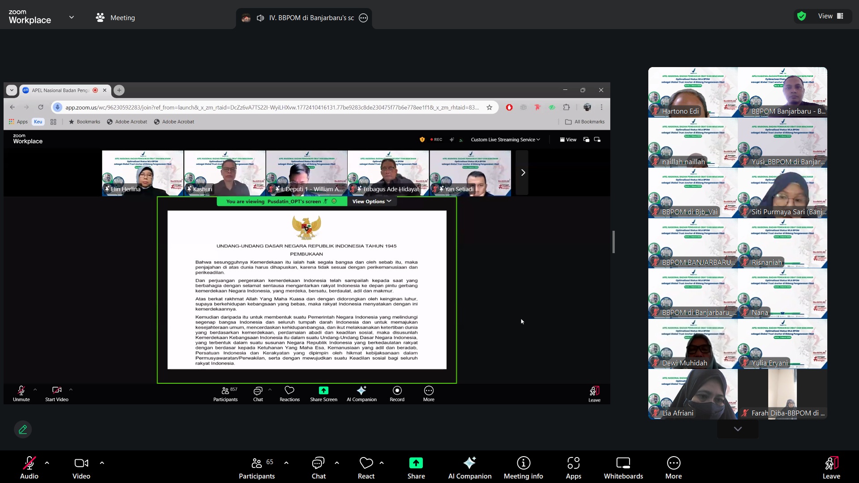Turn on Video camera
Screen dimensions: 859x483
coord(81,463)
